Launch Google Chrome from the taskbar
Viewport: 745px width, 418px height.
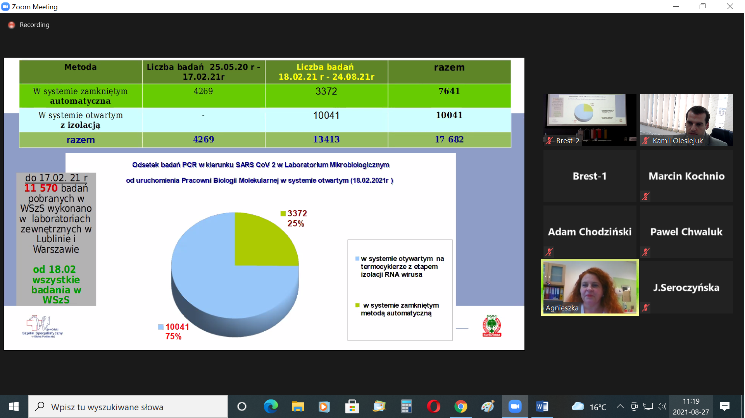tap(460, 406)
